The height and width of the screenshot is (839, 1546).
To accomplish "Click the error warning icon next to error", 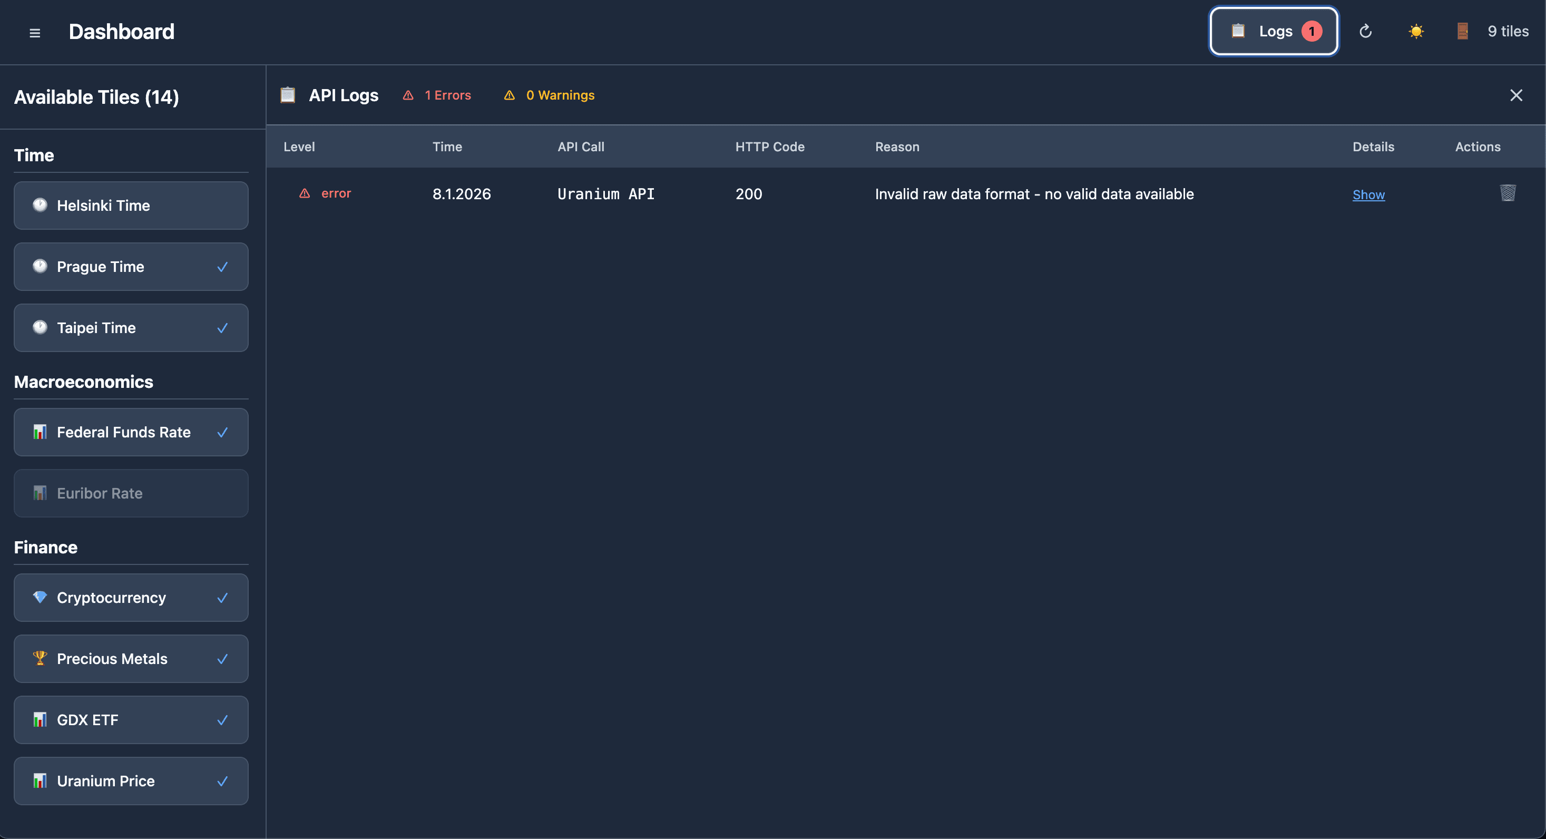I will click(304, 193).
